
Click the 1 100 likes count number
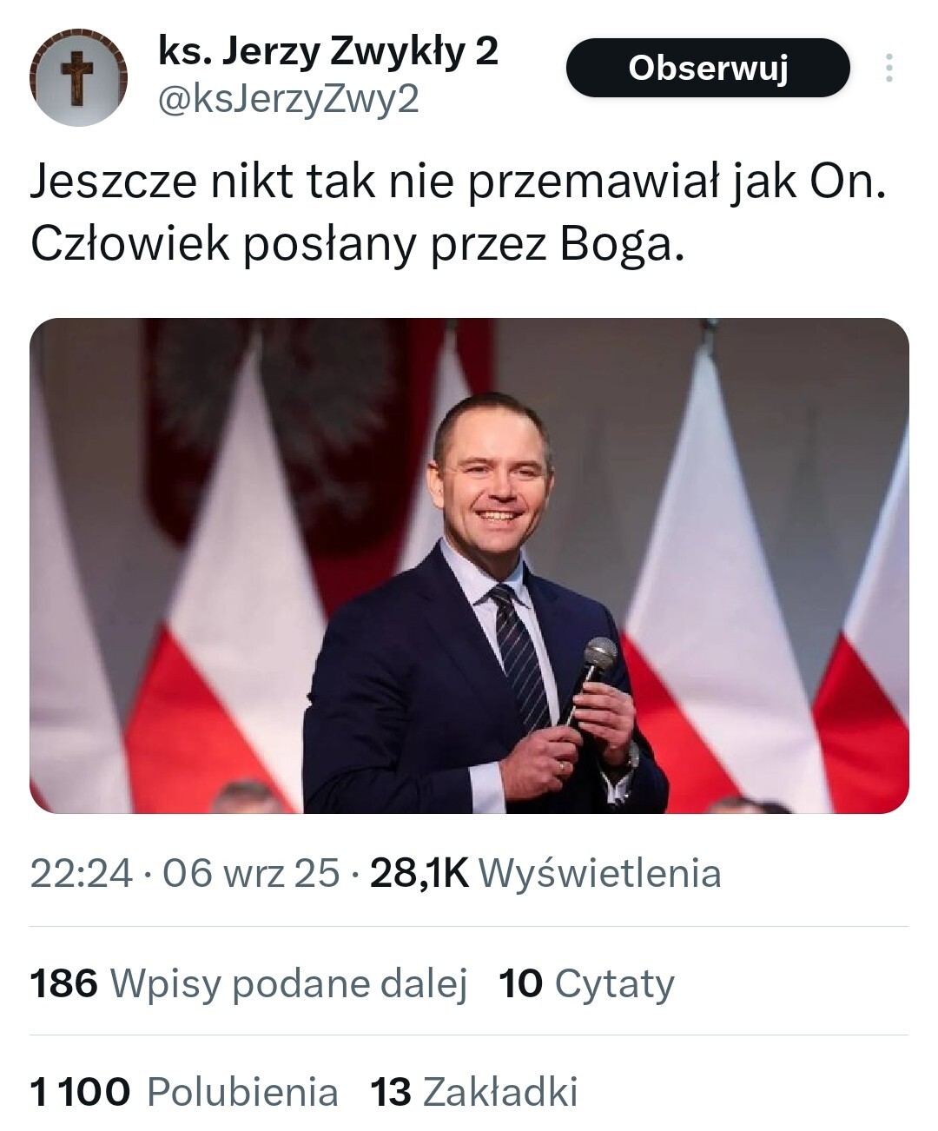click(80, 1093)
